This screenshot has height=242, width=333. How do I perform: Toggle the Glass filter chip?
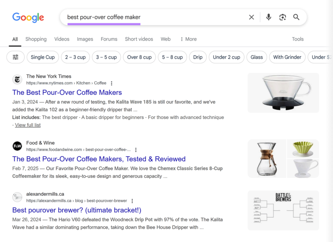point(256,57)
